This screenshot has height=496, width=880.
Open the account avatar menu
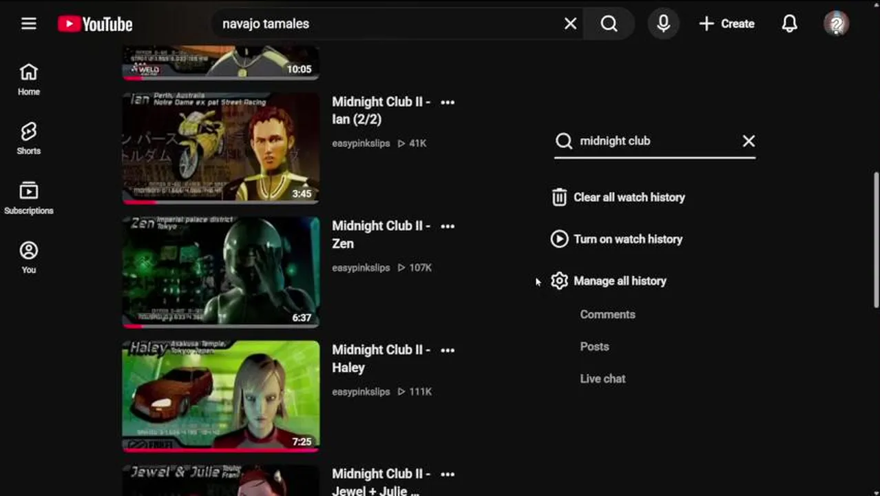point(836,23)
